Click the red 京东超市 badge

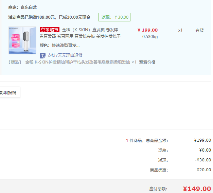(49, 30)
